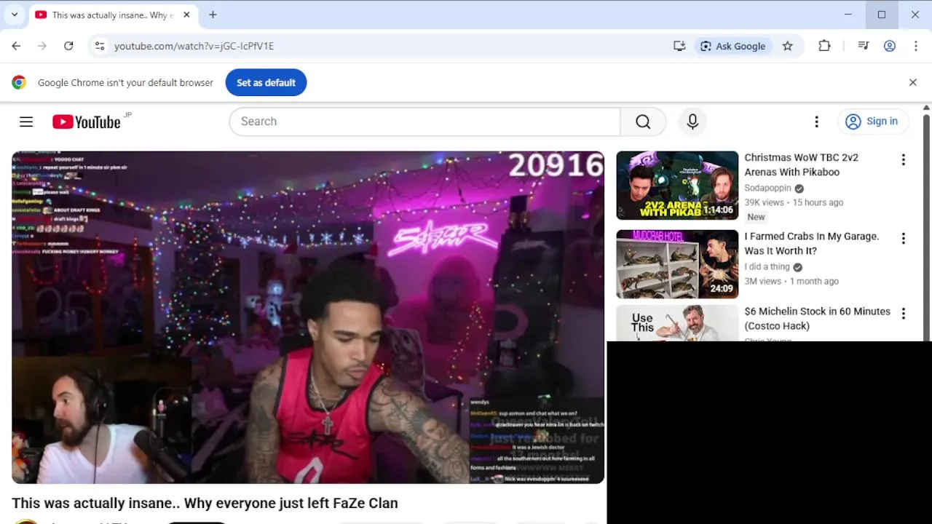
Task: Go to YouTube home via logo
Action: pos(87,122)
